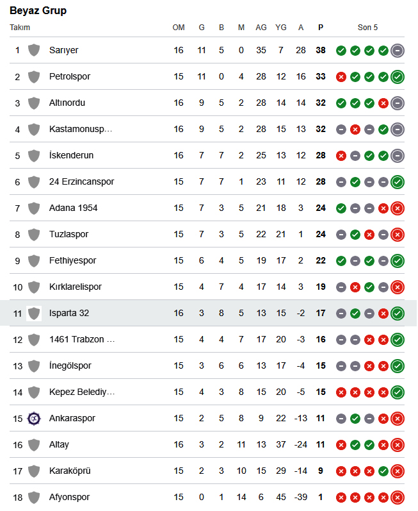Open the 24 Erzincanspor team page
This screenshot has height=511, width=418.
(82, 181)
